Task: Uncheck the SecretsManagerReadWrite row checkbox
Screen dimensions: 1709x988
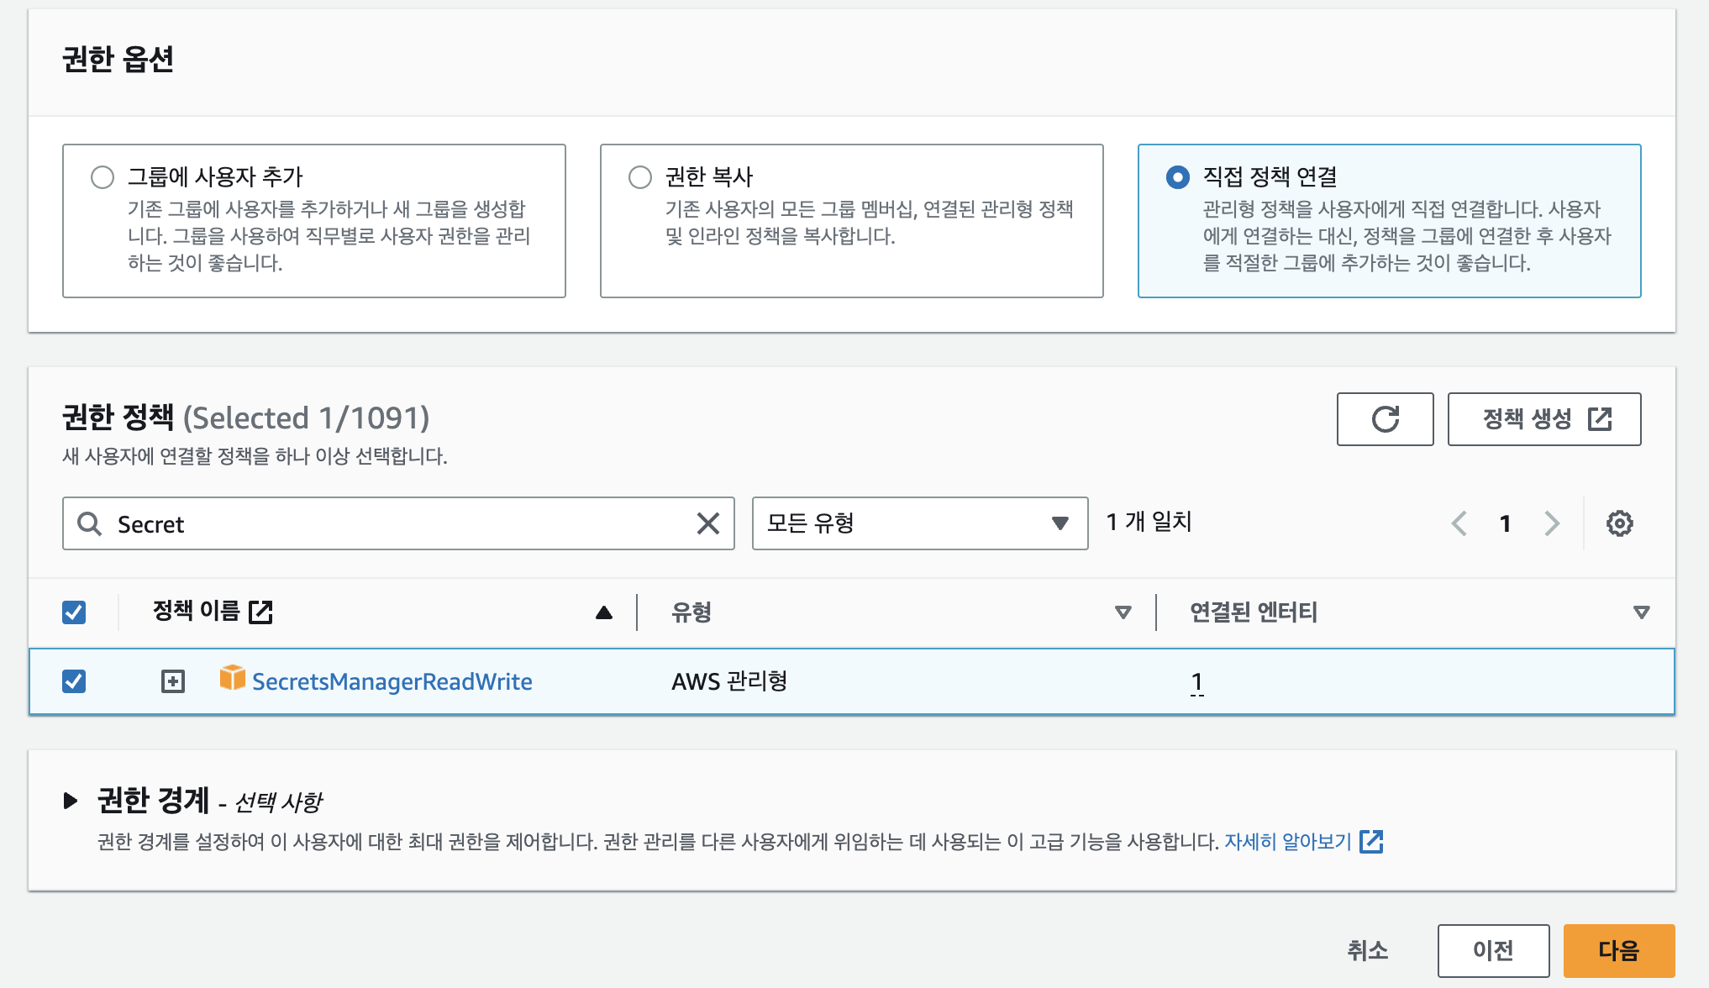Action: point(74,681)
